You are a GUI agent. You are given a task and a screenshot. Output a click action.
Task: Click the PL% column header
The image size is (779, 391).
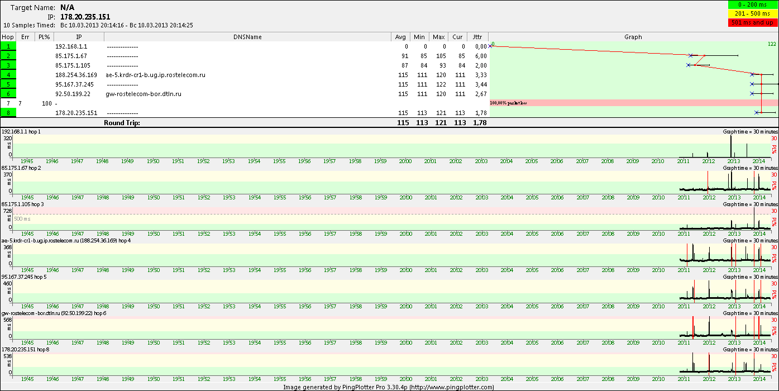[x=44, y=37]
